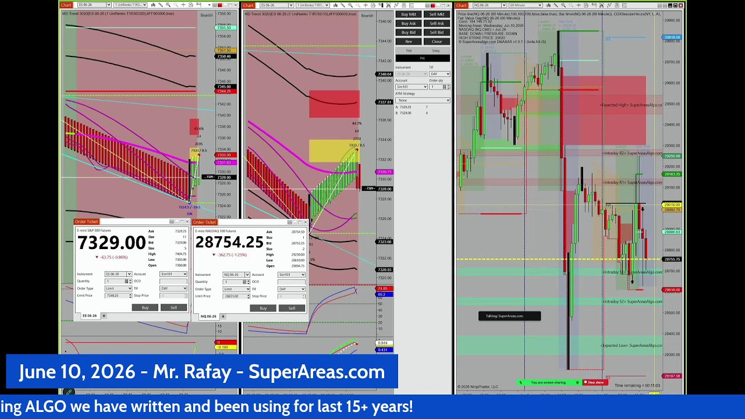Zoom out on the middle ES chart
The image size is (745, 419).
tap(358, 5)
